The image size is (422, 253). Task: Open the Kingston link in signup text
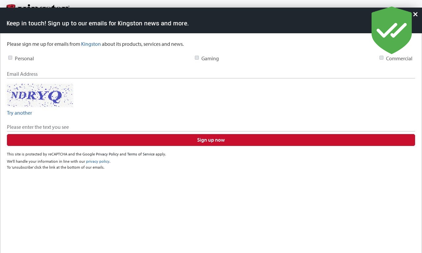tap(91, 44)
